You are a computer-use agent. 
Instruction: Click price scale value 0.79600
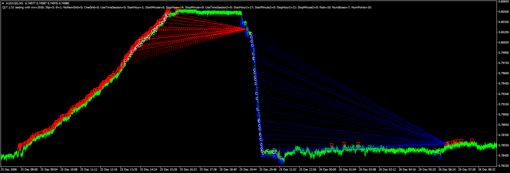coord(503,73)
